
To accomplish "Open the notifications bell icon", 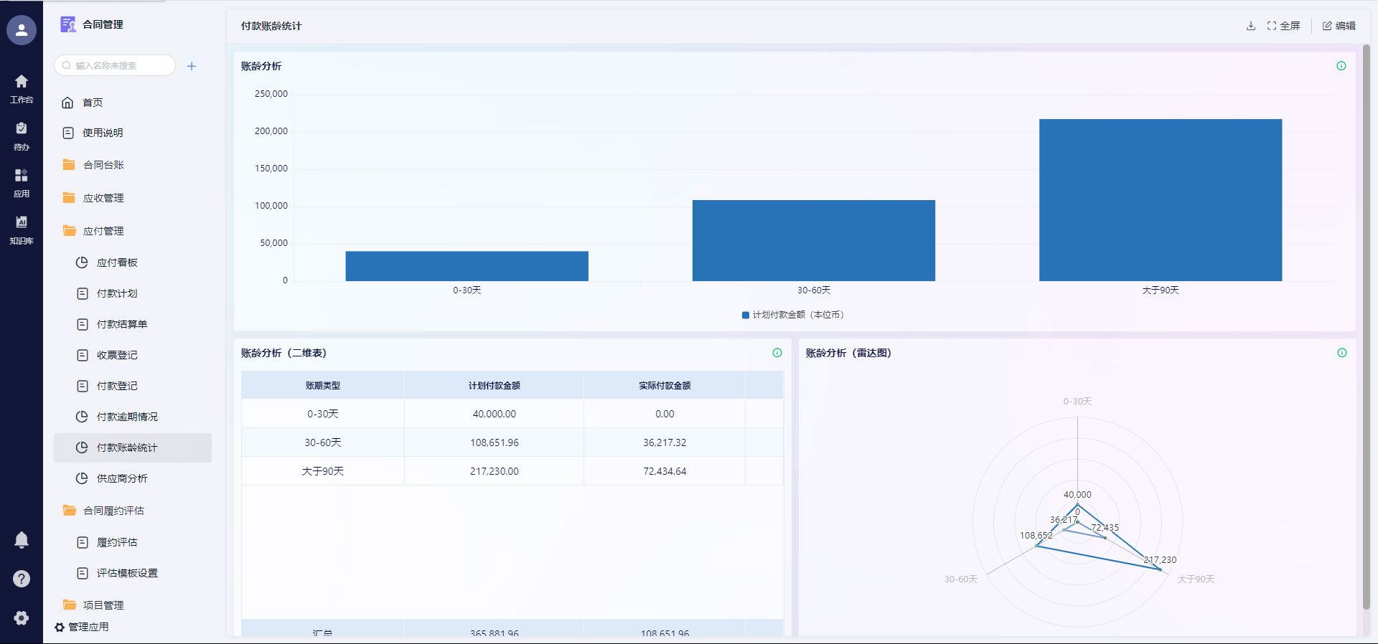I will (22, 540).
